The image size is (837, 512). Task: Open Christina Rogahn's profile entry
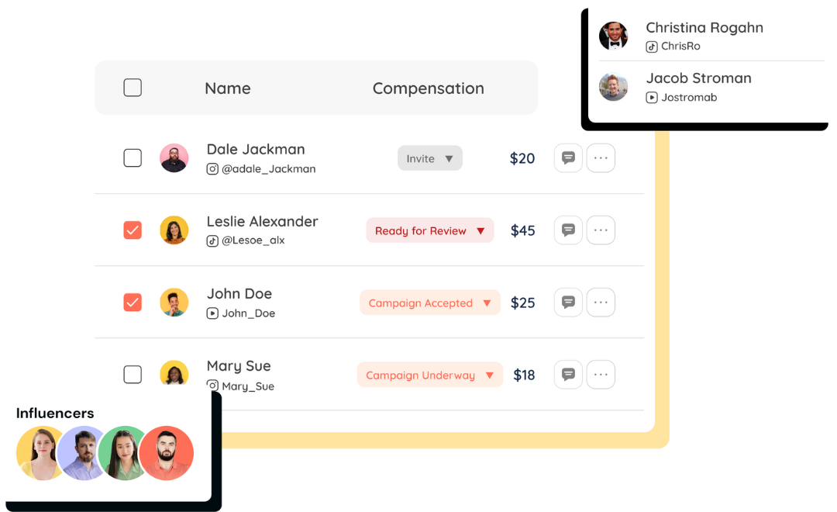point(704,36)
